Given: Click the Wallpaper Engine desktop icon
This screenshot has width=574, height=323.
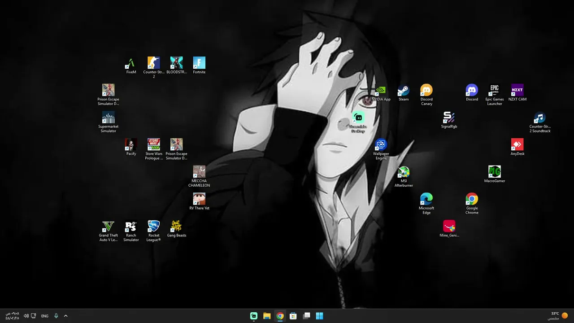Looking at the screenshot, I should (381, 149).
